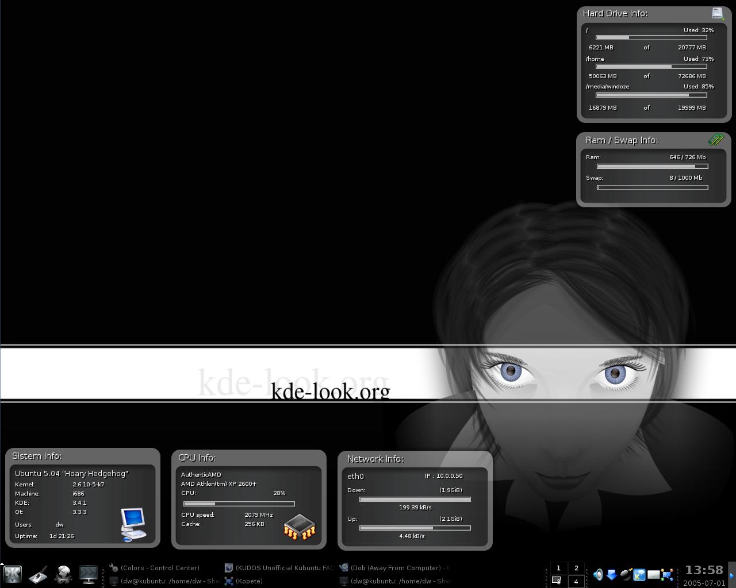Click the CPU load bar in CPU Info

tap(239, 504)
